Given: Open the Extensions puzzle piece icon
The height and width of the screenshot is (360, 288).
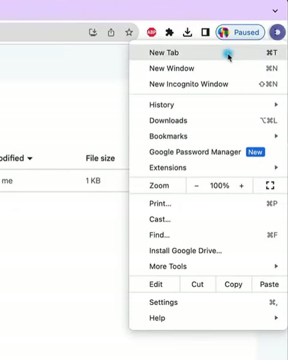Looking at the screenshot, I should (170, 32).
